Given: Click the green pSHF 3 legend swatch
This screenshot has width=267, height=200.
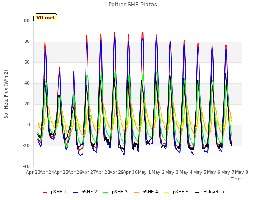Looking at the screenshot, I should coord(106,192).
